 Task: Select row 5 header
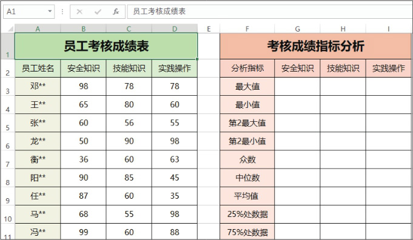(x=8, y=123)
